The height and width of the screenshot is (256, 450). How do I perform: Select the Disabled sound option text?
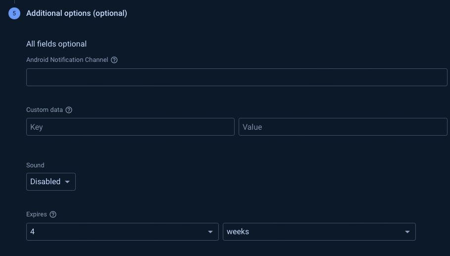coord(46,182)
